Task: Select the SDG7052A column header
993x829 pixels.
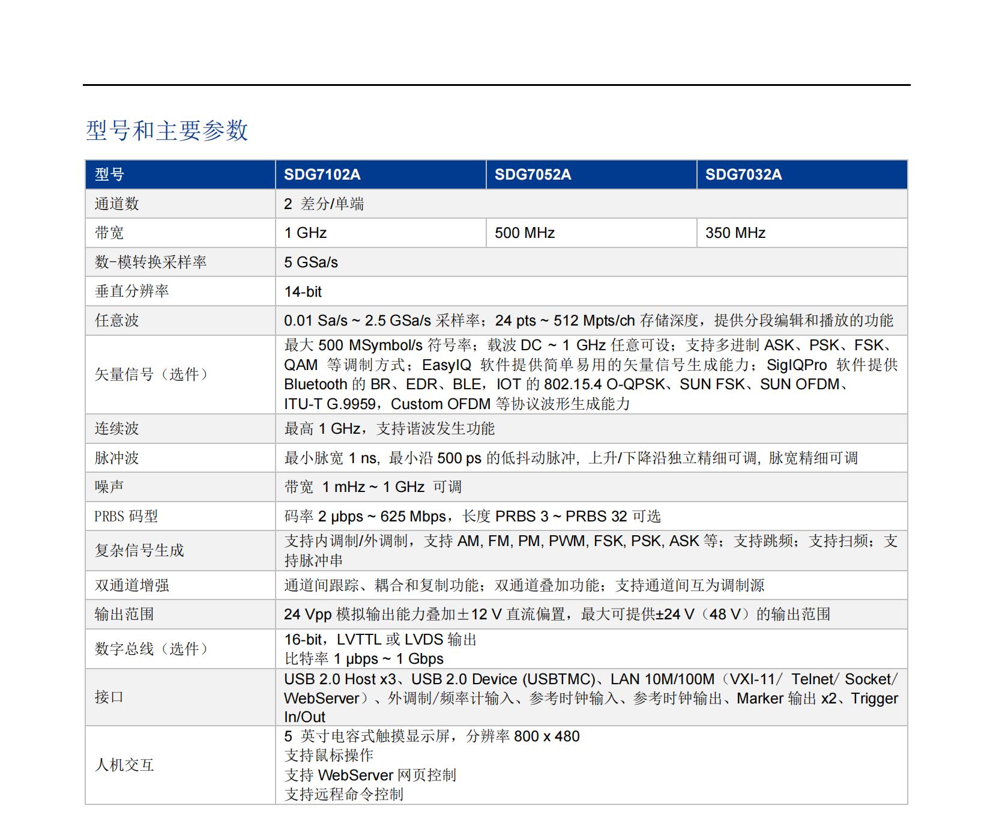Action: pos(533,175)
